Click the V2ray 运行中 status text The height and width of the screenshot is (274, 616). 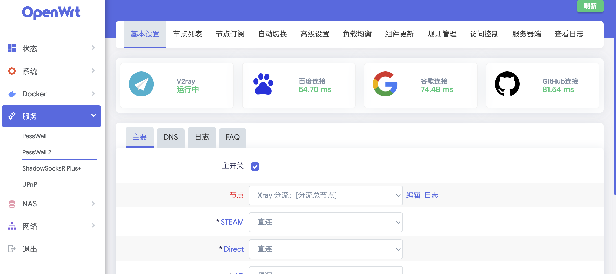(188, 89)
